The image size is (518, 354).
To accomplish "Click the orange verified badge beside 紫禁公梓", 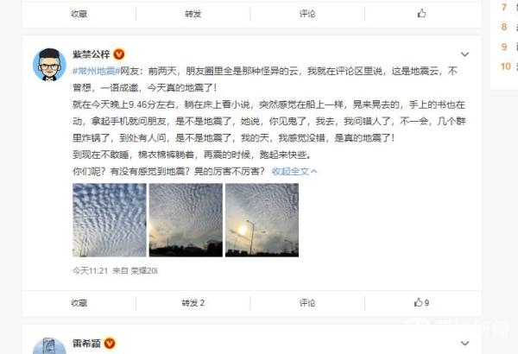I will click(119, 54).
